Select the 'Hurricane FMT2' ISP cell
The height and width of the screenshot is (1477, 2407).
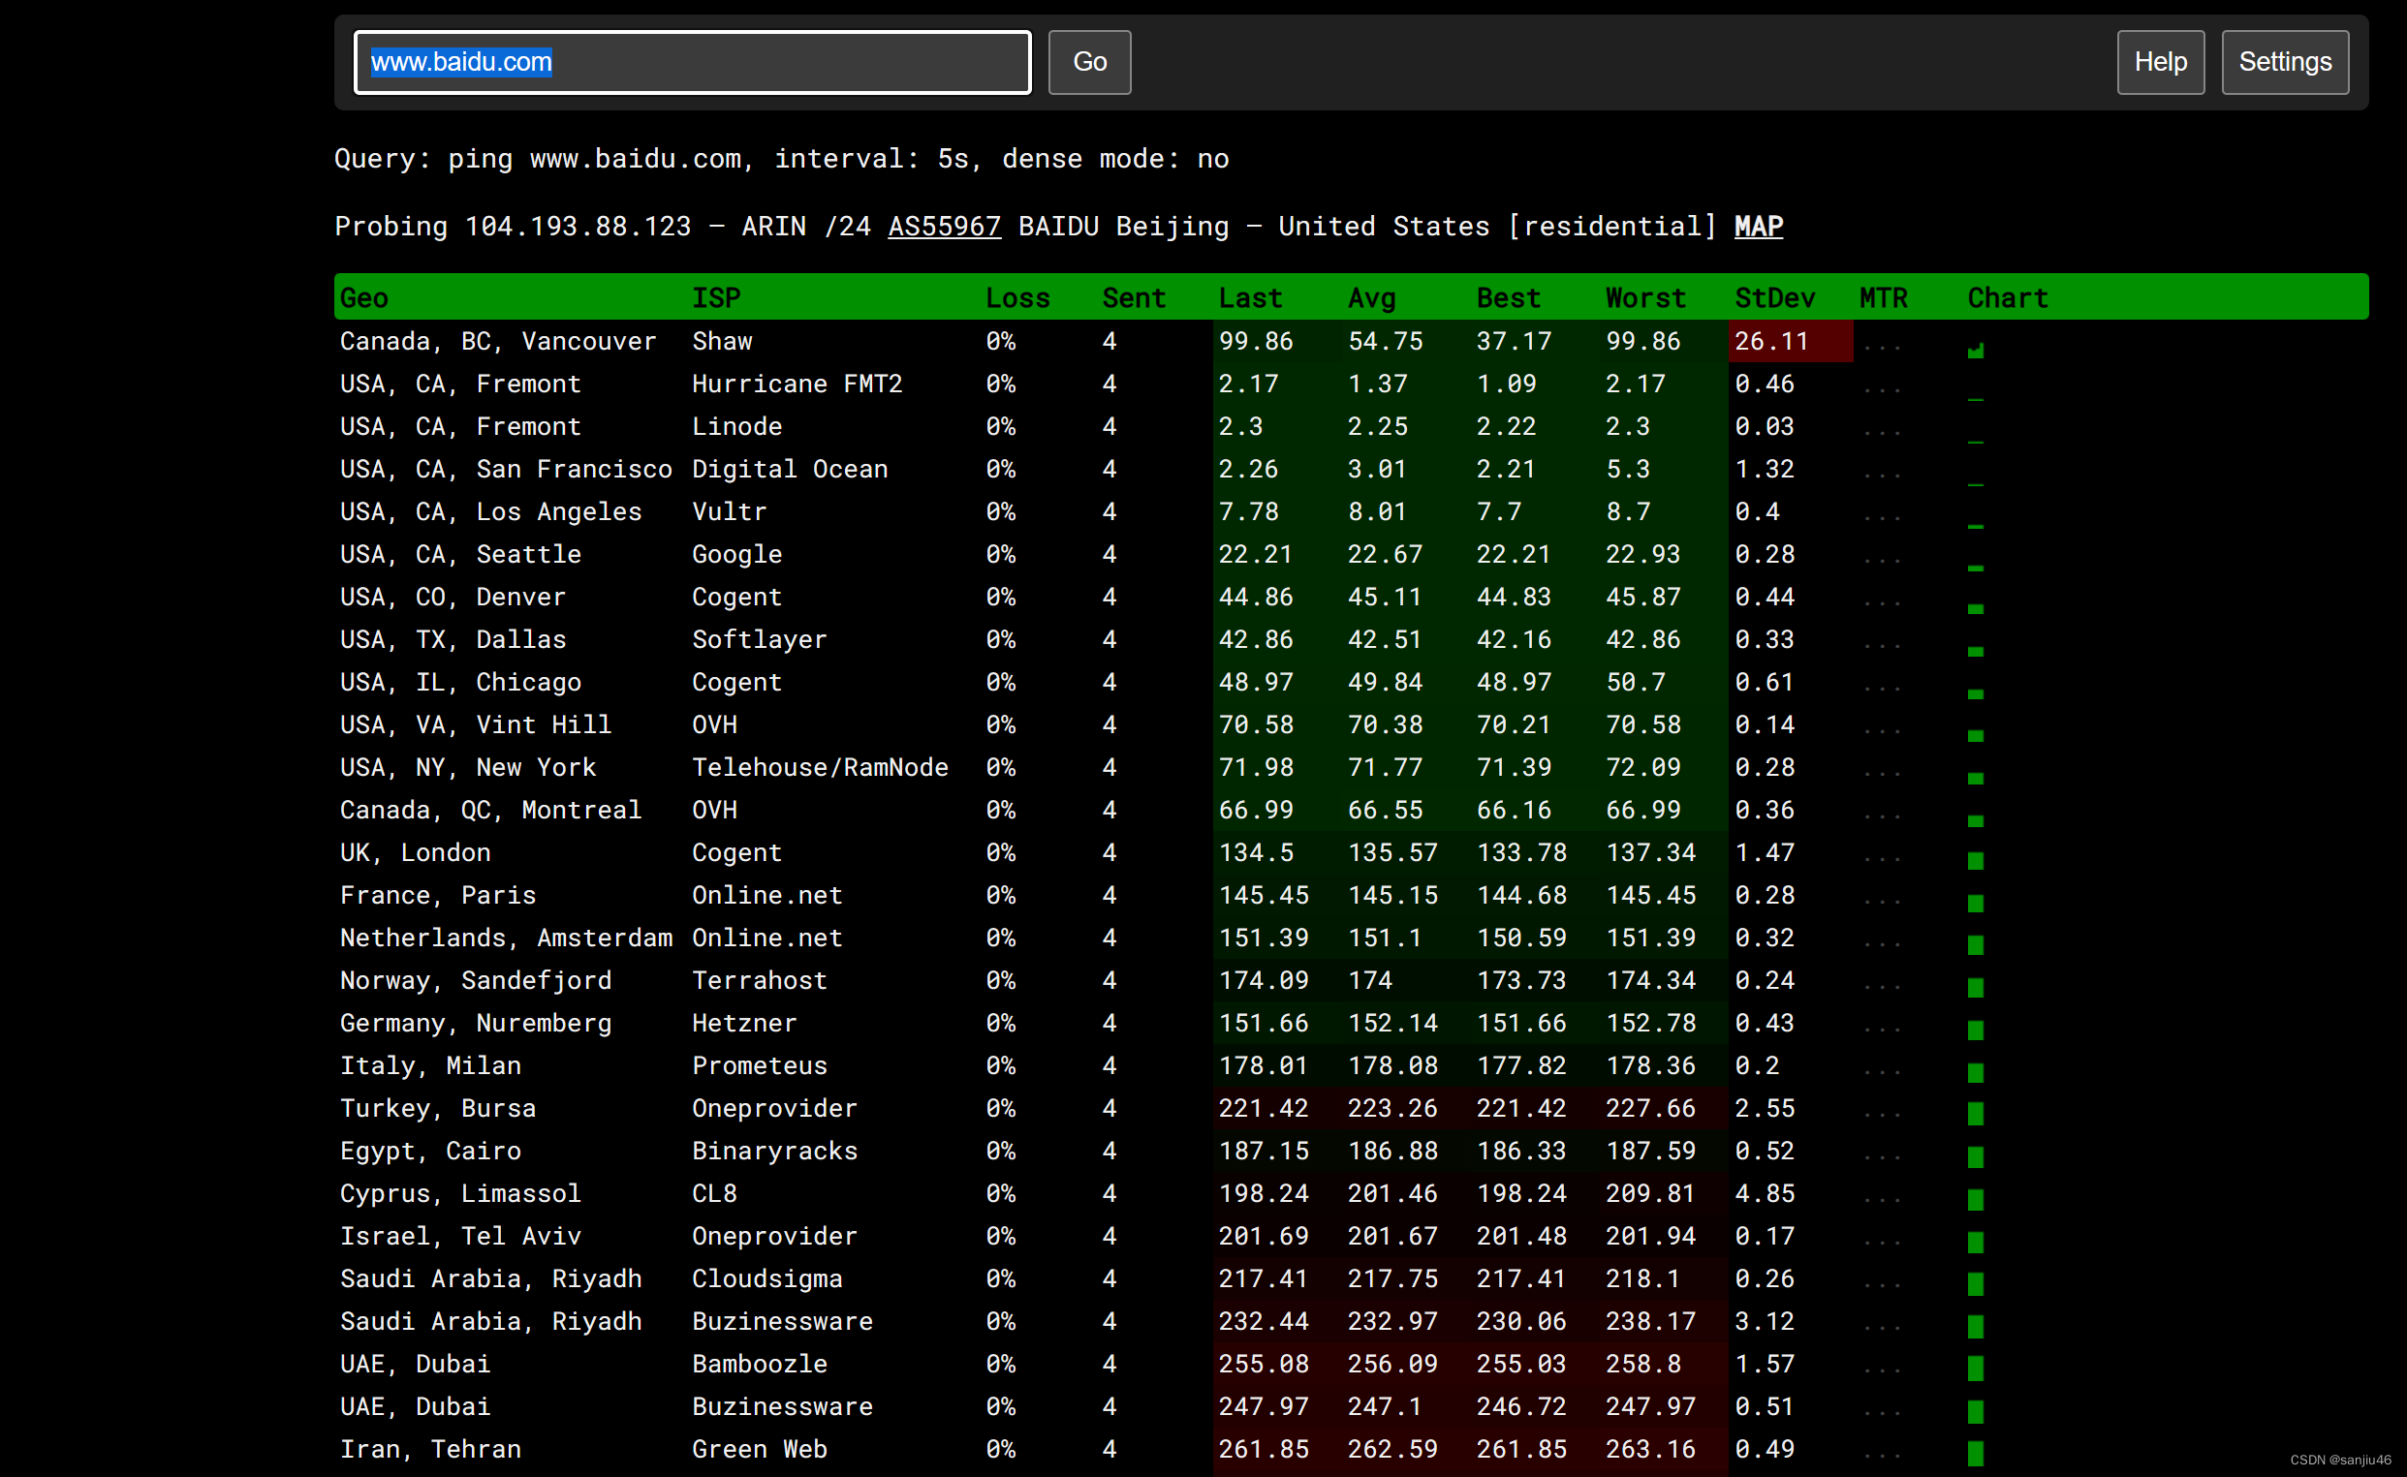[x=797, y=384]
